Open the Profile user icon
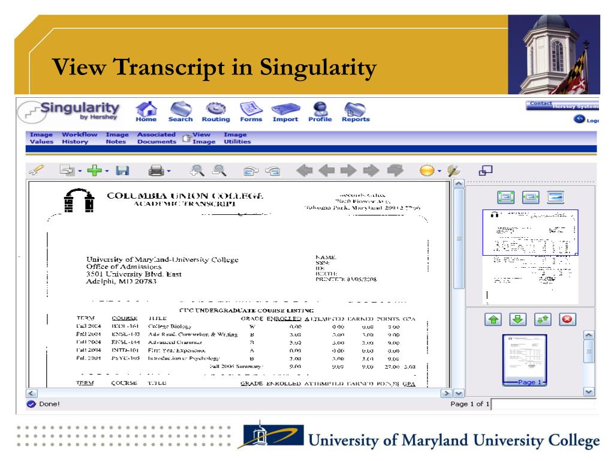This screenshot has width=614, height=461. click(x=320, y=111)
